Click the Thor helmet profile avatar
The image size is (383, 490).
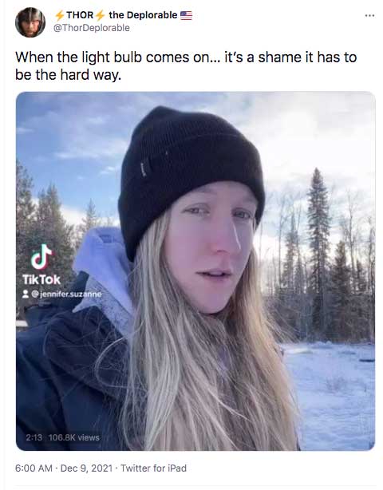[30, 22]
